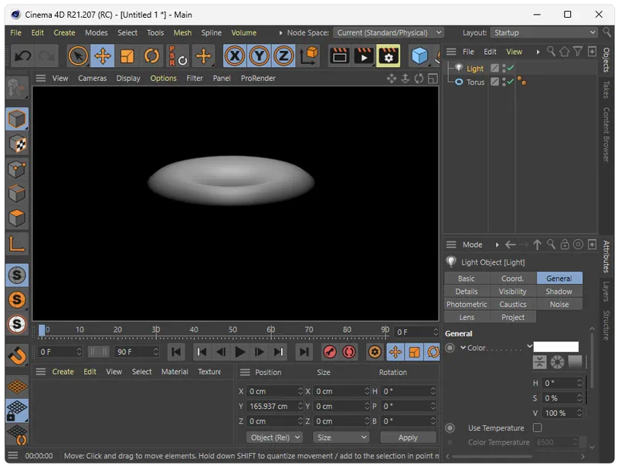This screenshot has height=466, width=618.
Task: Toggle Z axis lock
Action: pyautogui.click(x=284, y=56)
